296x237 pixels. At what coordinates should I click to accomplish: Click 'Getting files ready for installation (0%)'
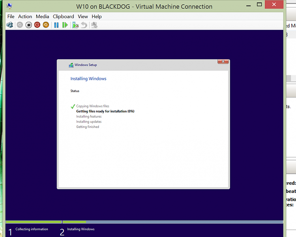[105, 111]
